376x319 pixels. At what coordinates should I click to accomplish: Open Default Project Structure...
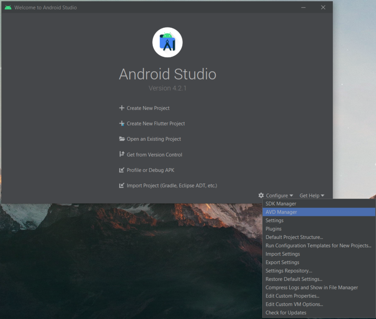pos(319,237)
